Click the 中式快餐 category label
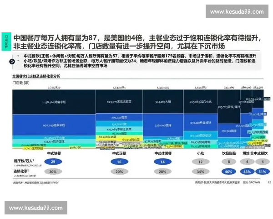 click(54, 153)
